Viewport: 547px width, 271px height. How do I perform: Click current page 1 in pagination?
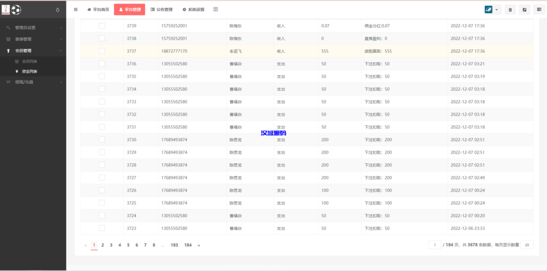pyautogui.click(x=94, y=245)
